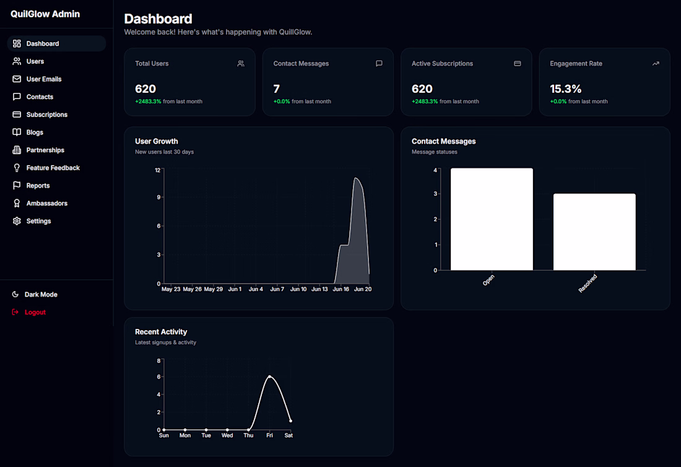Image resolution: width=681 pixels, height=467 pixels.
Task: Click the Blogs open book icon
Action: point(17,132)
